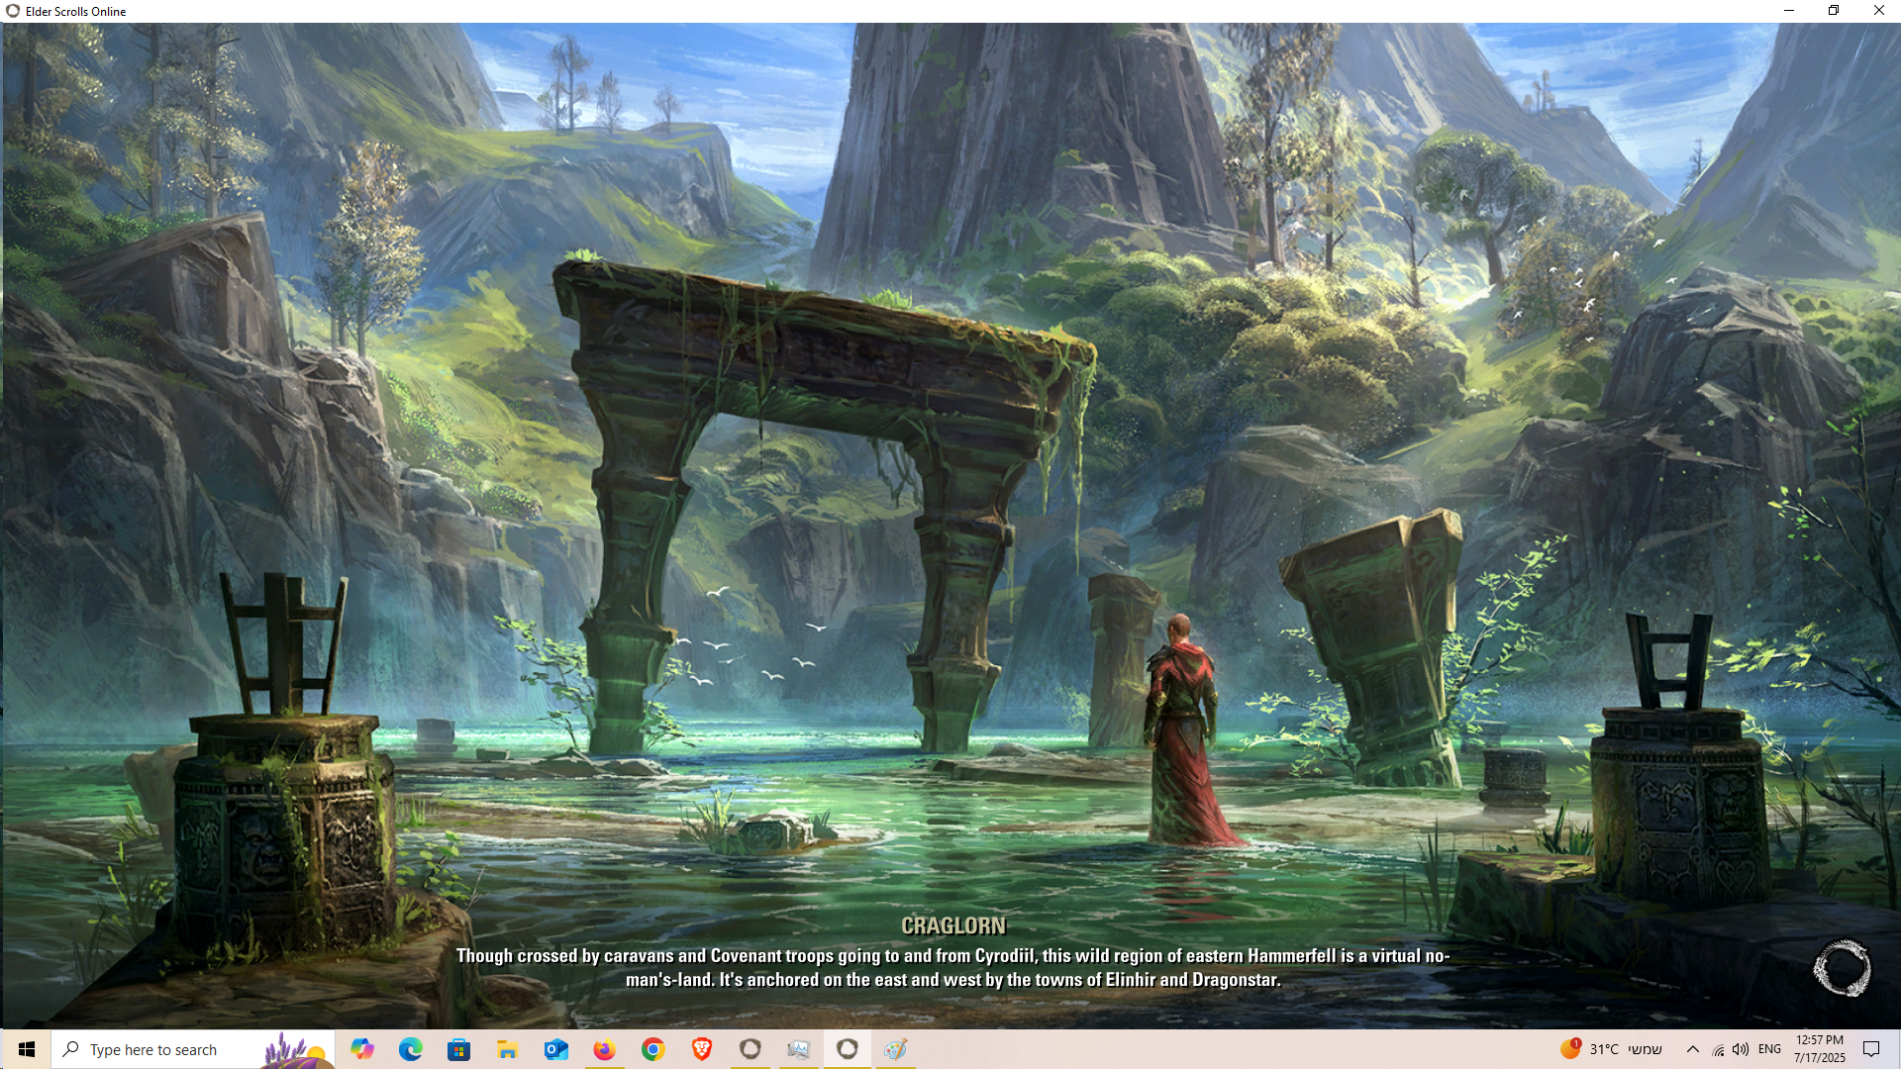Image resolution: width=1901 pixels, height=1069 pixels.
Task: Open the 12:57 PM clock and calendar
Action: click(1820, 1049)
